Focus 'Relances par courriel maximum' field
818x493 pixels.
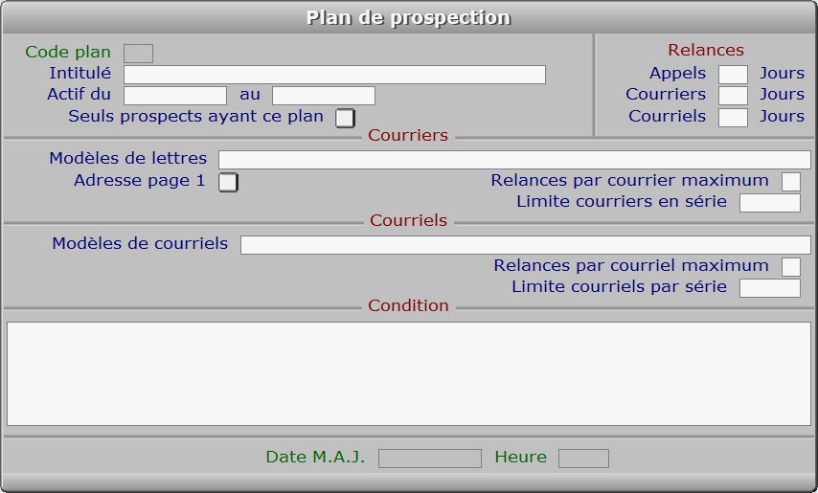point(791,267)
